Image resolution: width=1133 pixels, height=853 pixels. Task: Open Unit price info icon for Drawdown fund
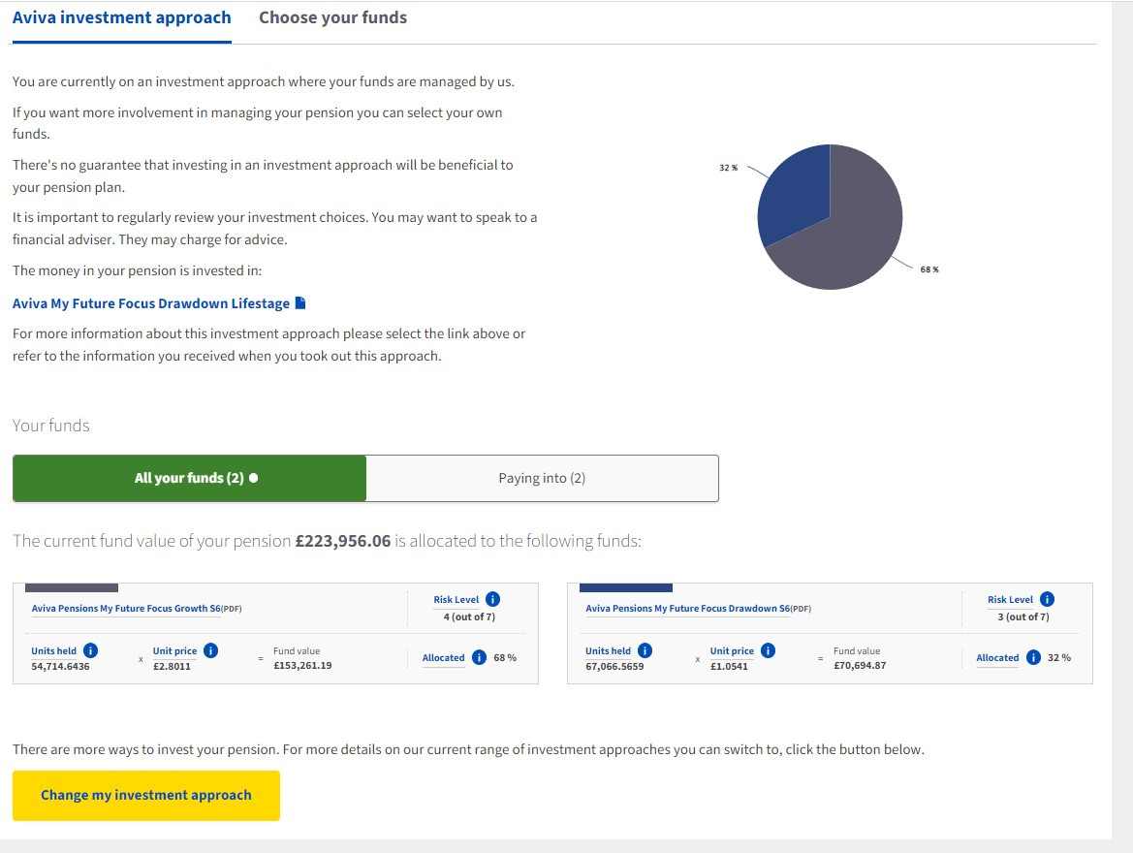pyautogui.click(x=768, y=650)
